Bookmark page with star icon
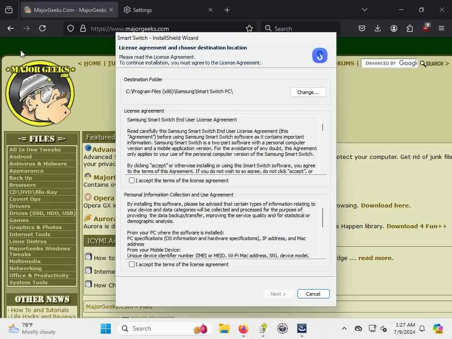This screenshot has width=452, height=339. click(x=249, y=28)
